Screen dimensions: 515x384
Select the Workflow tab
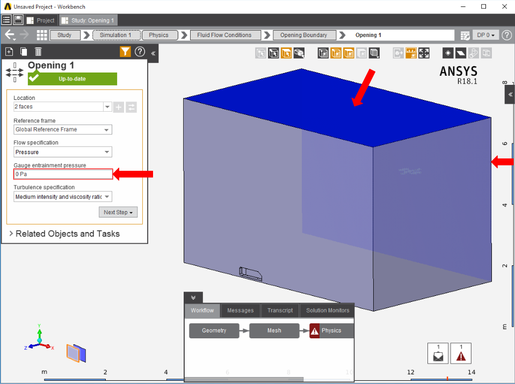click(202, 310)
